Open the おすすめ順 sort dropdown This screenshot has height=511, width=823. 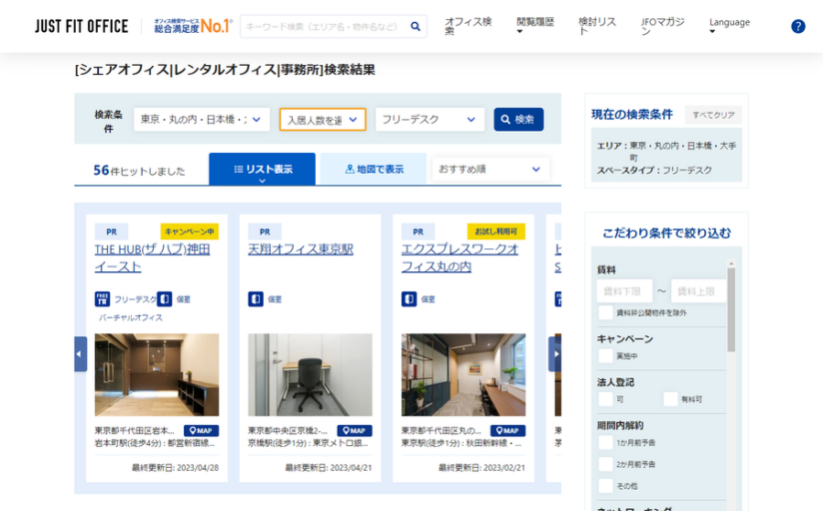(490, 169)
